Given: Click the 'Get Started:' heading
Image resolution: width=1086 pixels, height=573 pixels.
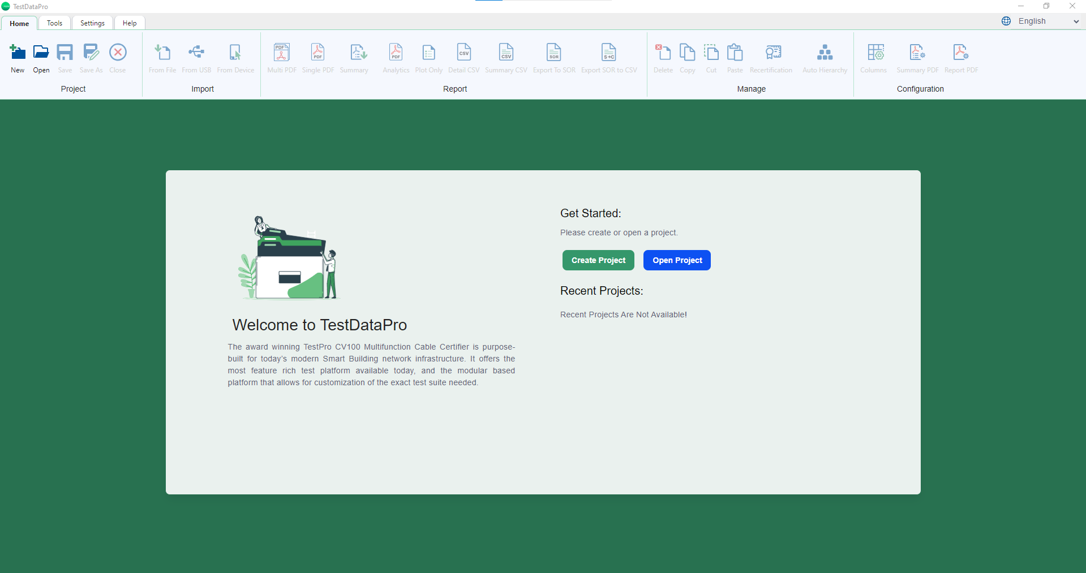Looking at the screenshot, I should pyautogui.click(x=591, y=213).
